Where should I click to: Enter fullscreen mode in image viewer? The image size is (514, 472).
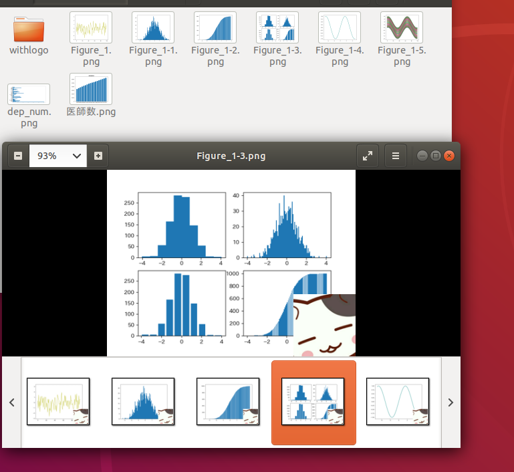(x=368, y=156)
